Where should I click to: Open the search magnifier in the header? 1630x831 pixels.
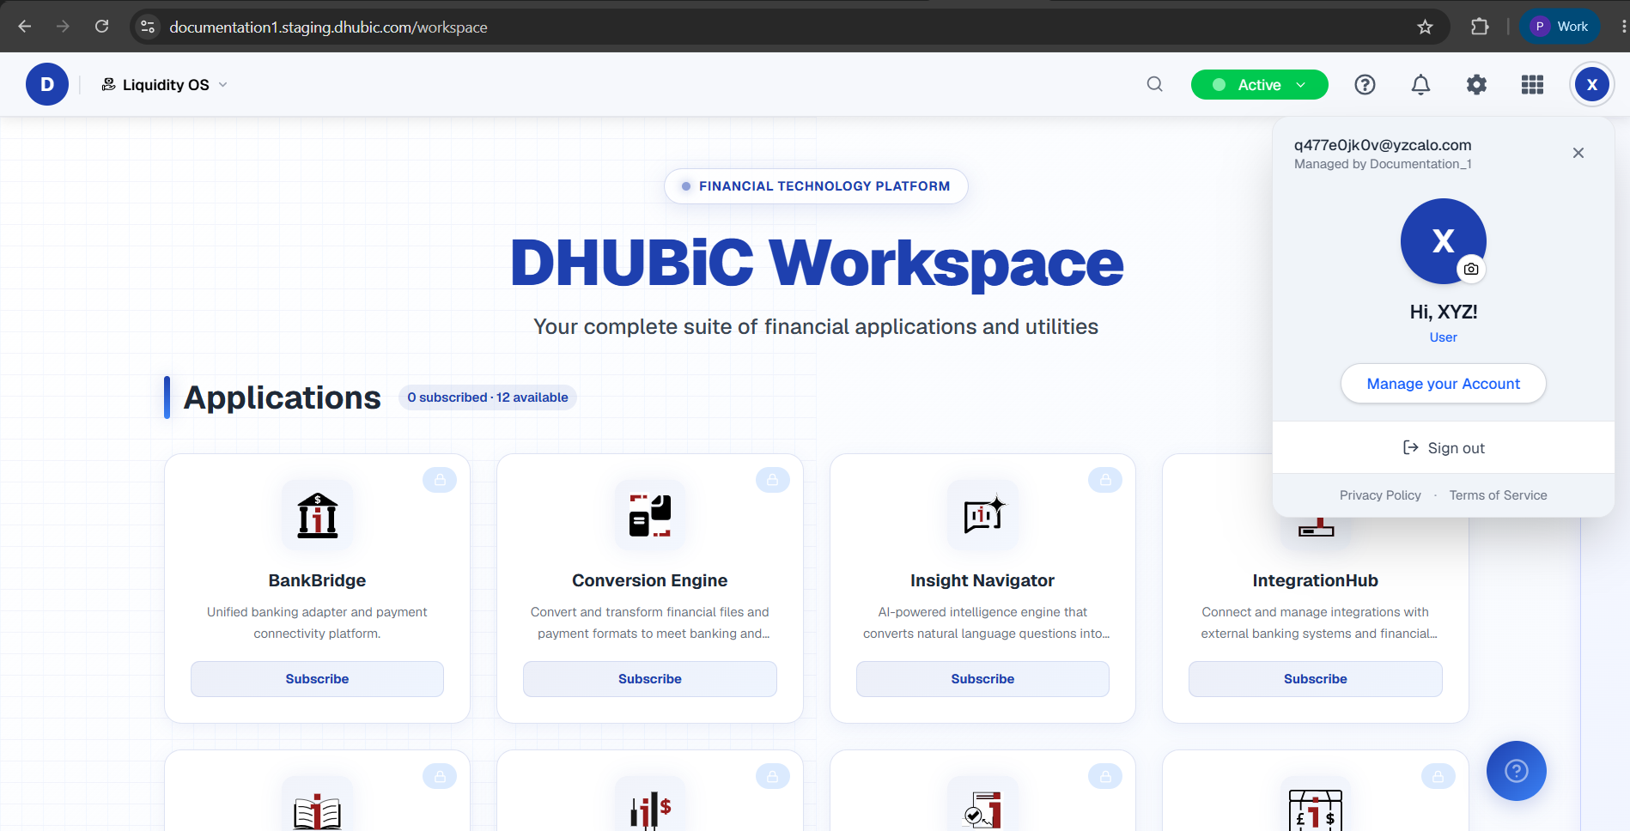tap(1154, 84)
